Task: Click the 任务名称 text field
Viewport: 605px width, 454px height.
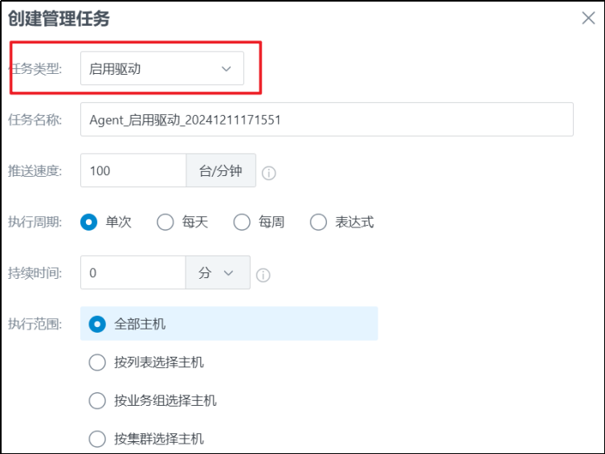Action: (x=326, y=120)
